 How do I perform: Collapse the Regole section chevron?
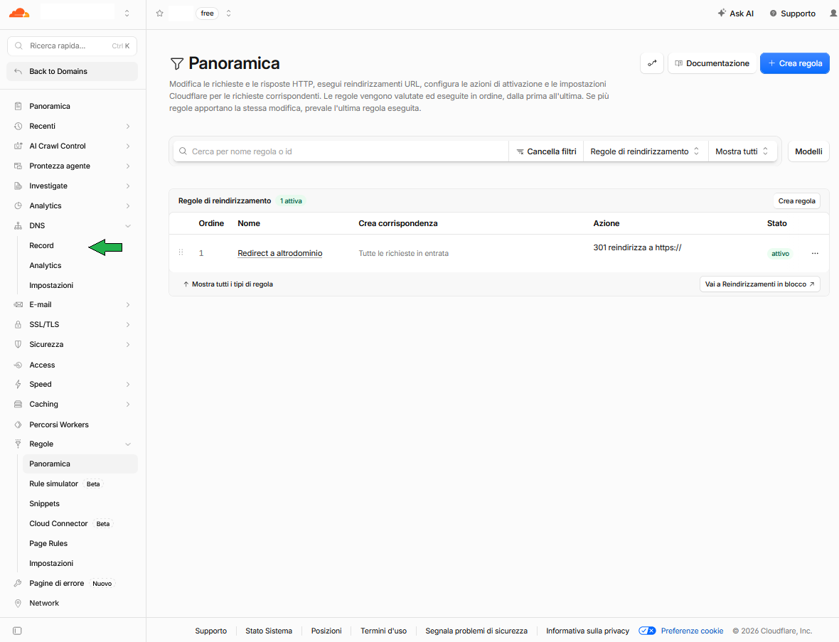click(128, 444)
